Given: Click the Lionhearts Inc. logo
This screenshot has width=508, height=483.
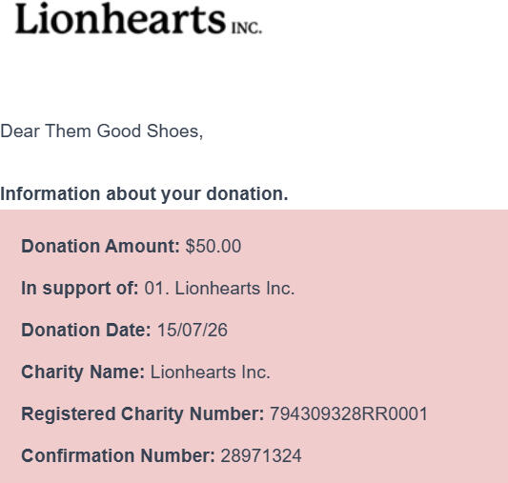Looking at the screenshot, I should (x=138, y=18).
